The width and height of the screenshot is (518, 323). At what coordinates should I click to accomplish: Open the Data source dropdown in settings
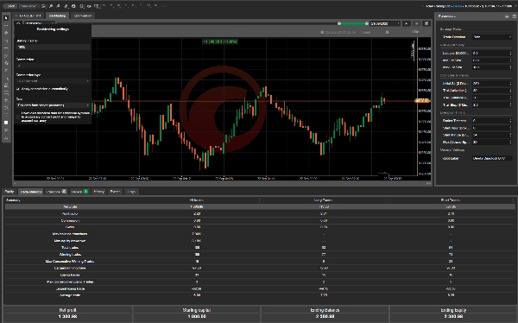click(53, 105)
